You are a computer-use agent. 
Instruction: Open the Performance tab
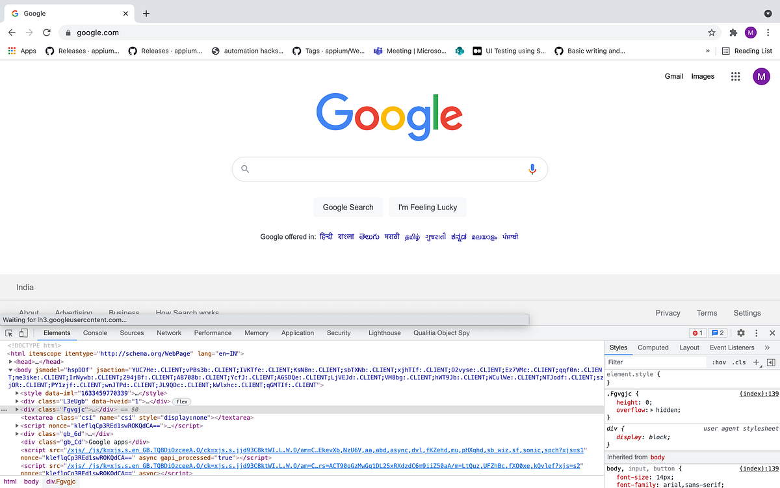(213, 332)
